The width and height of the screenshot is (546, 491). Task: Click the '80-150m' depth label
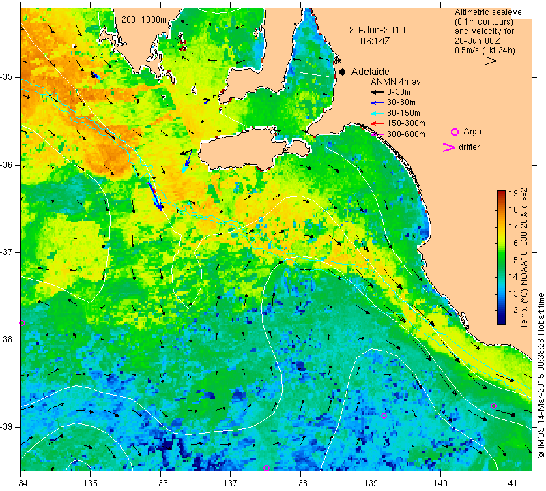click(403, 113)
